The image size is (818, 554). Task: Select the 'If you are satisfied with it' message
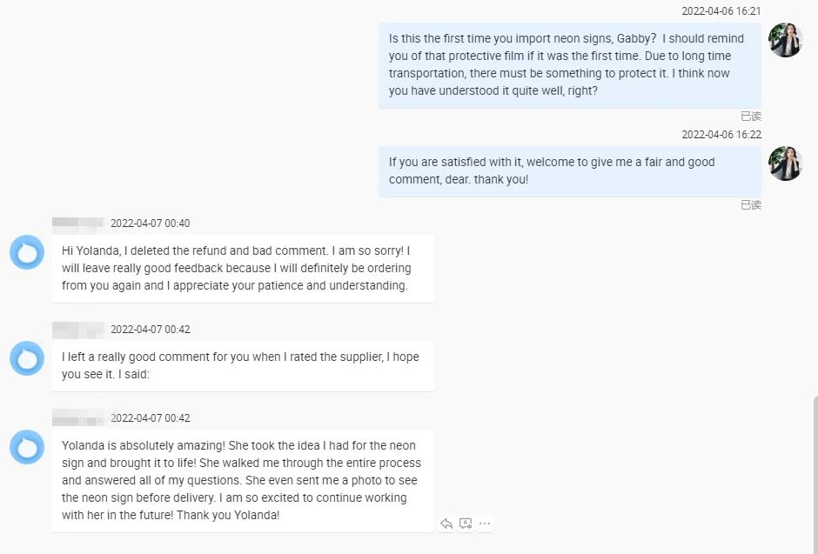569,171
